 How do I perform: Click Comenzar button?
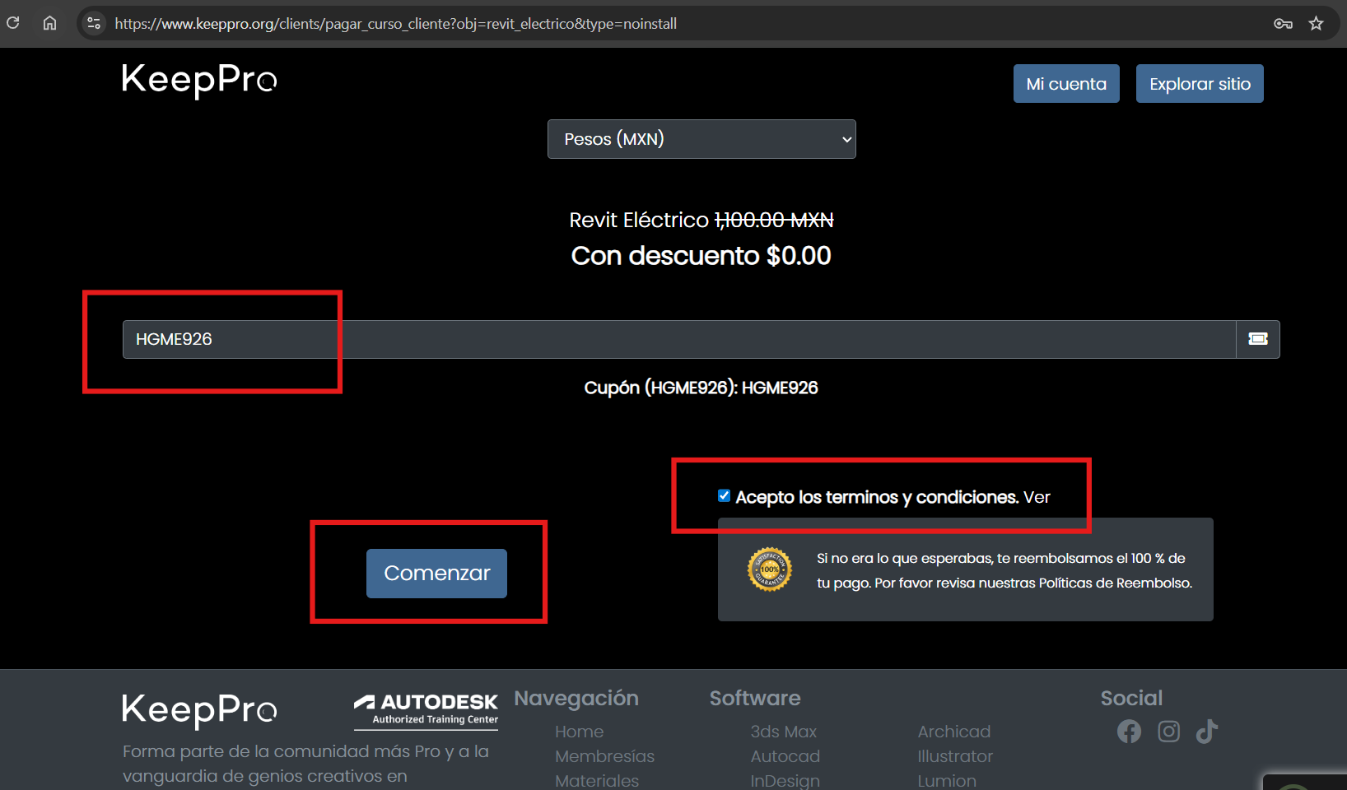(x=436, y=574)
